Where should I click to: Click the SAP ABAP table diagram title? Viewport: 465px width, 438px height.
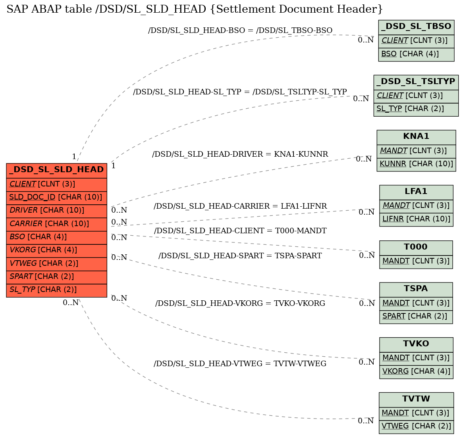click(195, 10)
